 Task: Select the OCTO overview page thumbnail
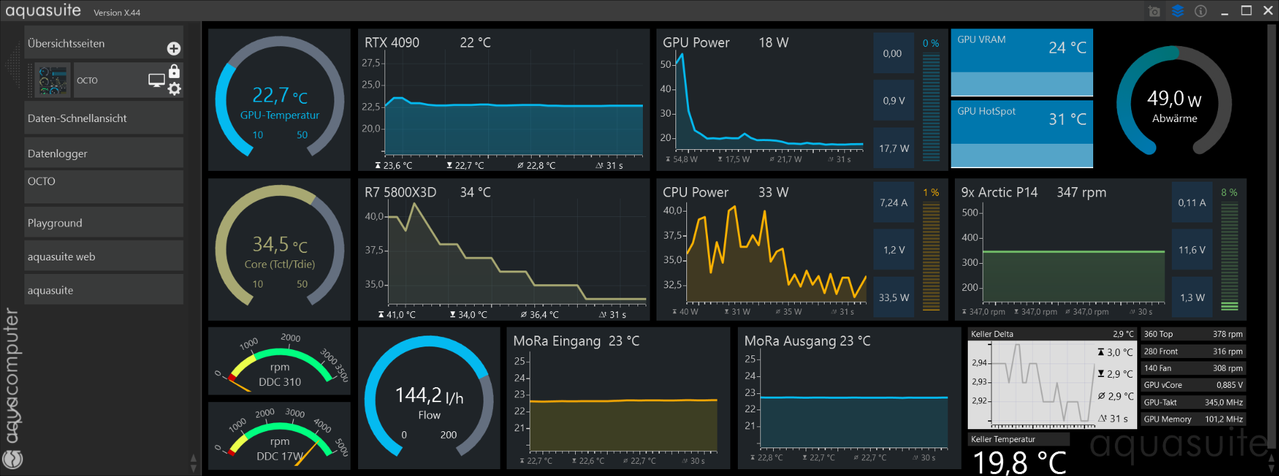[x=52, y=81]
